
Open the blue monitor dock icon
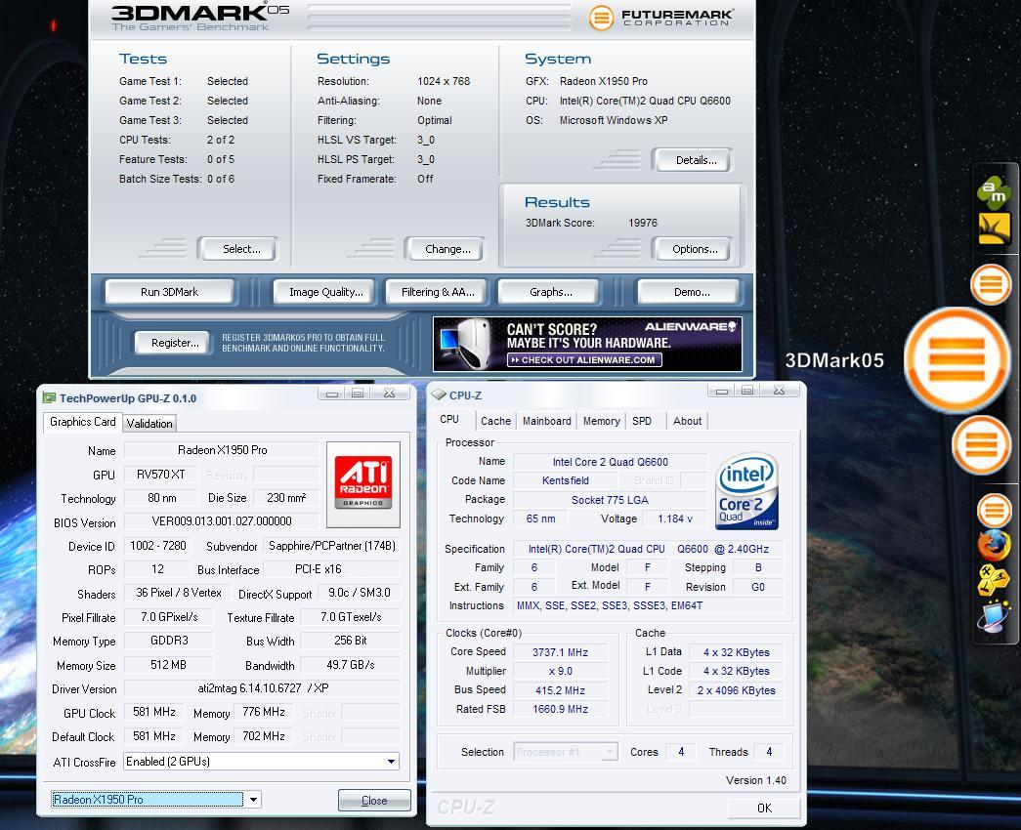993,616
